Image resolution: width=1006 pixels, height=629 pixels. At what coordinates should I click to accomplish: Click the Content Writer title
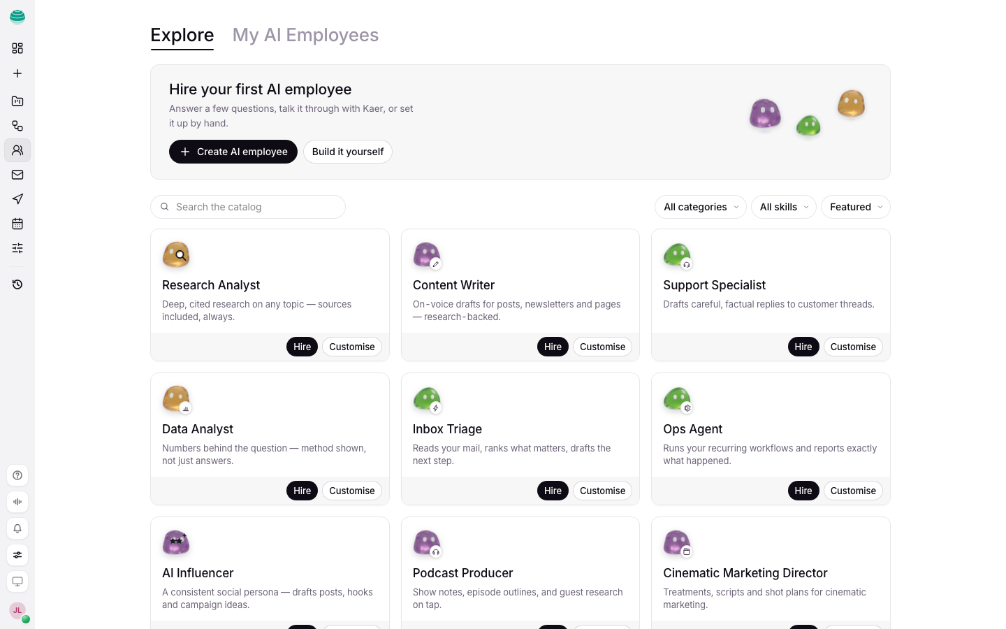click(453, 285)
